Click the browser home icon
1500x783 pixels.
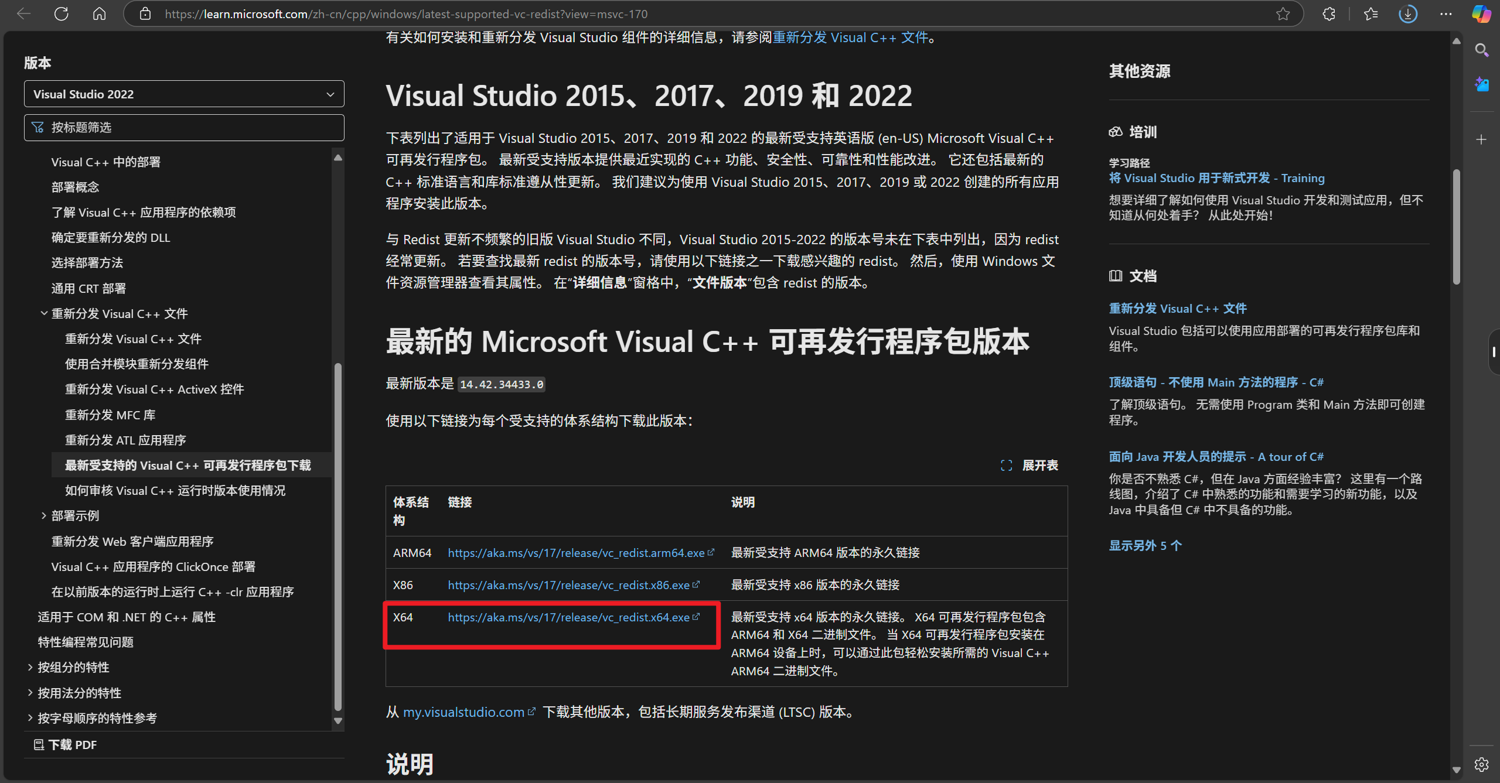click(x=98, y=13)
